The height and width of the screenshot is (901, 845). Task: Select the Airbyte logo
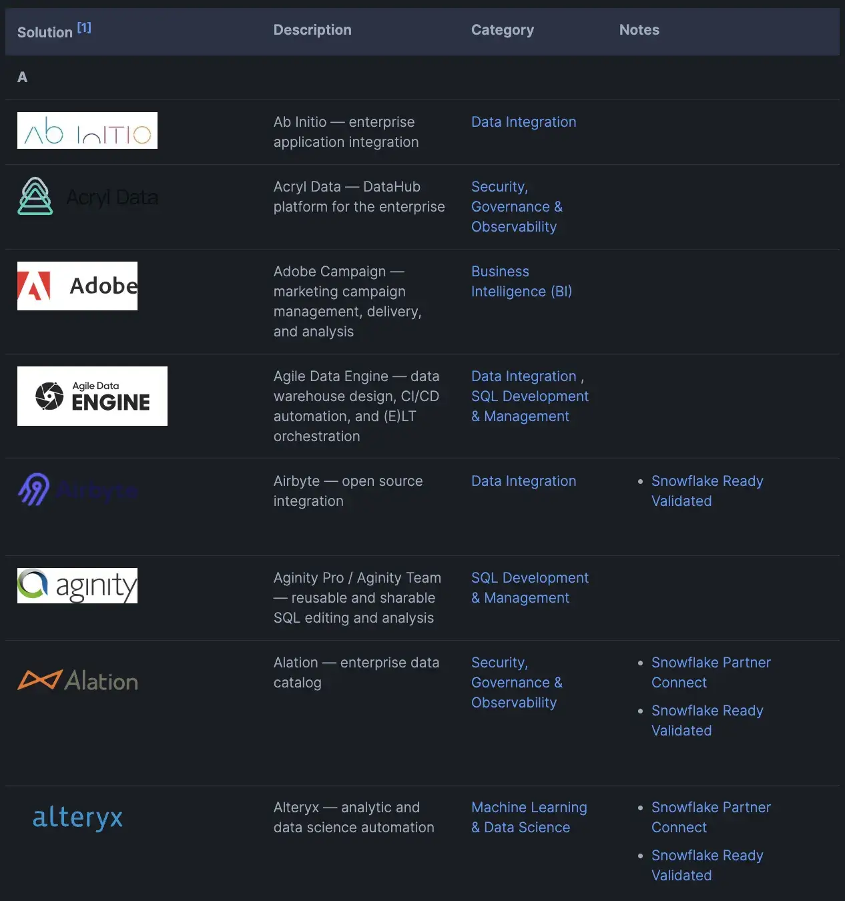point(77,490)
